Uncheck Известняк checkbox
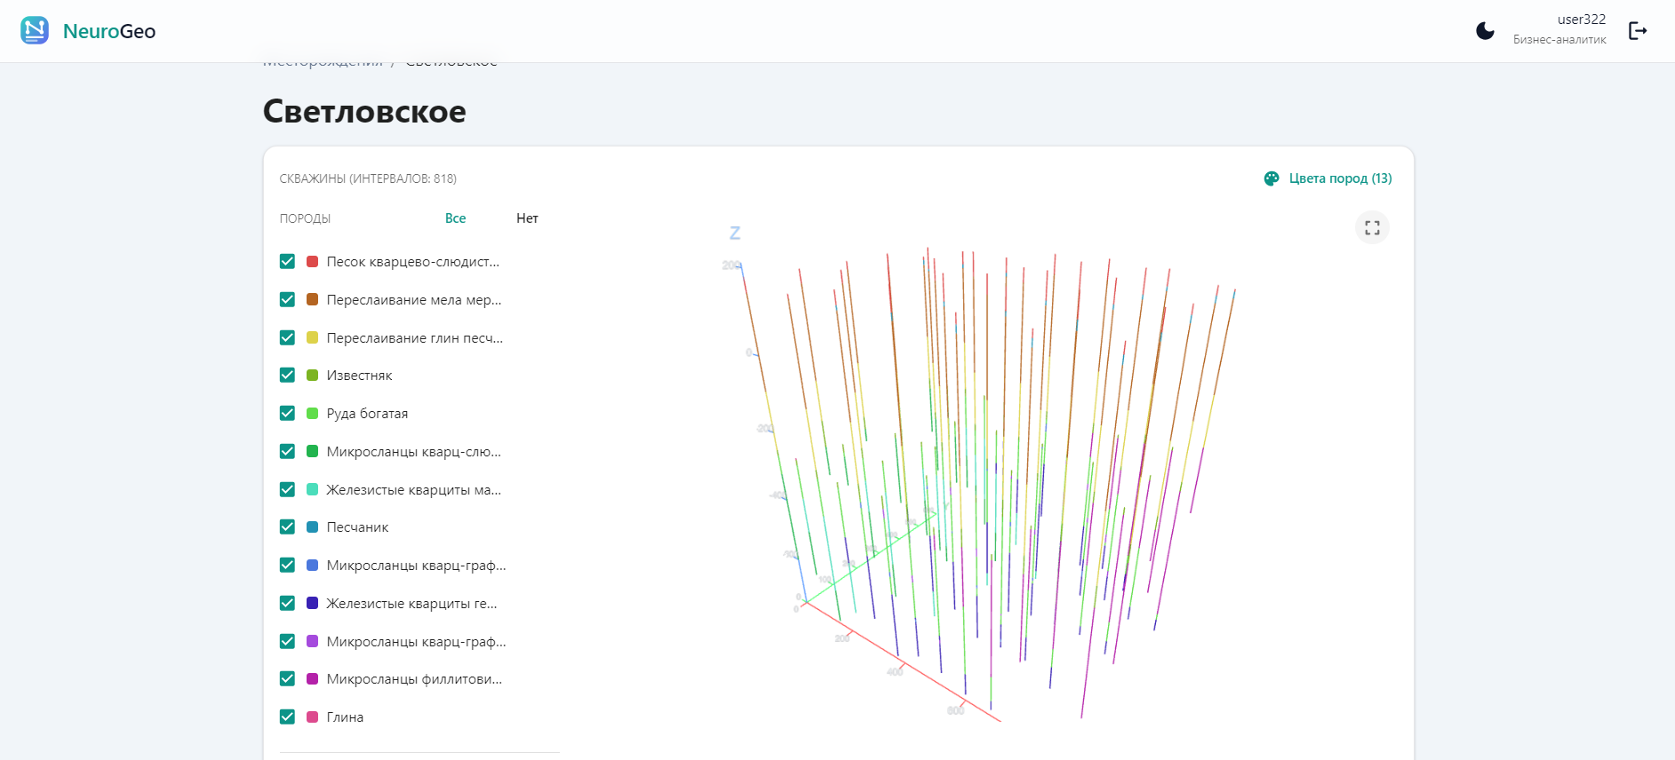1675x760 pixels. [287, 375]
